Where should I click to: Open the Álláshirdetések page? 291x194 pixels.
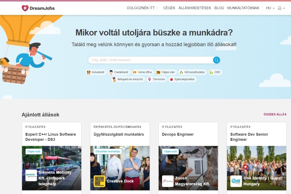195,8
